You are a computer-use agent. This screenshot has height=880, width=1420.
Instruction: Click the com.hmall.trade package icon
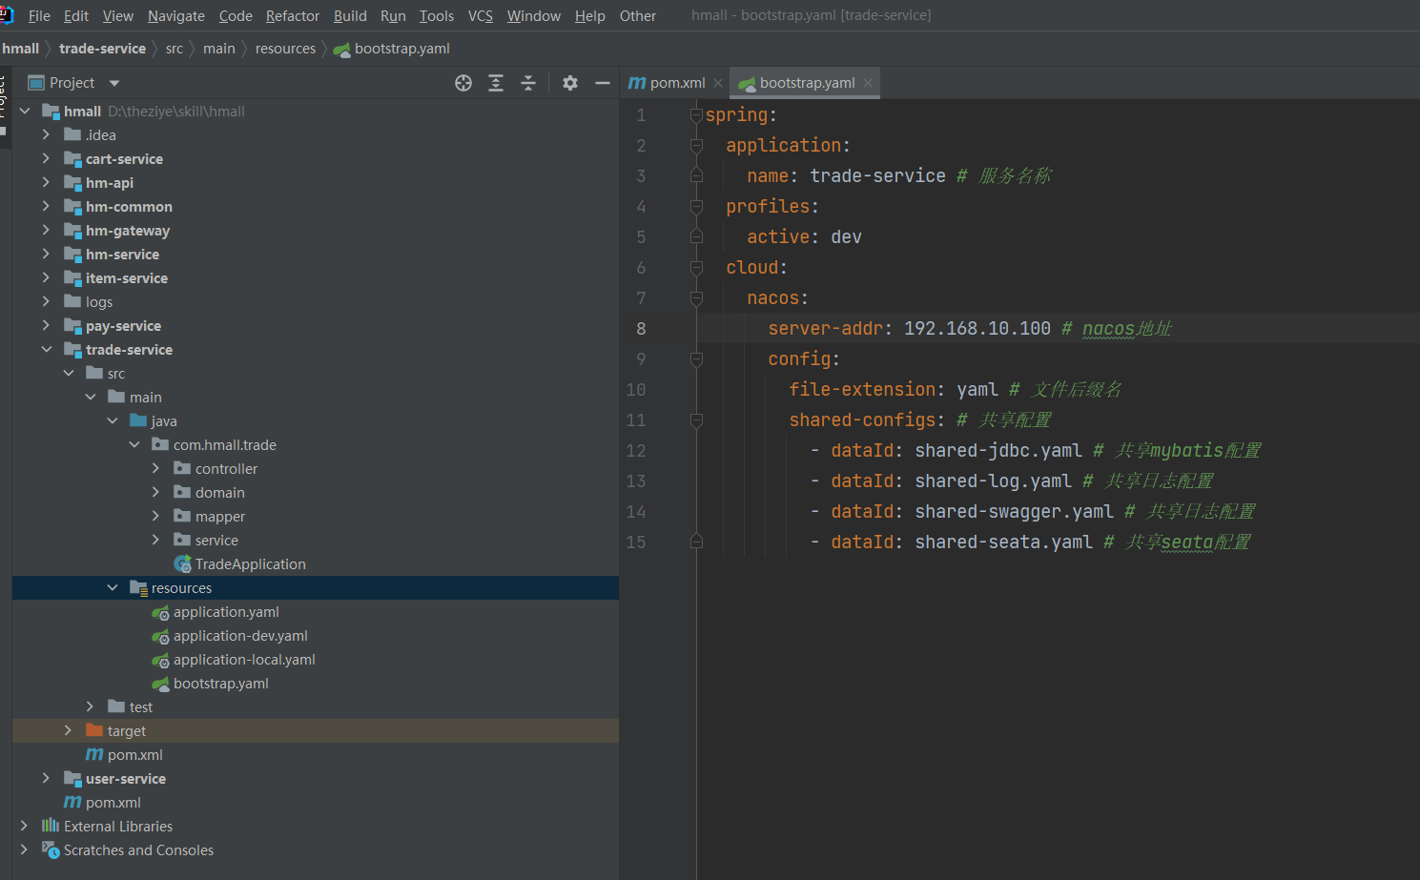(160, 444)
